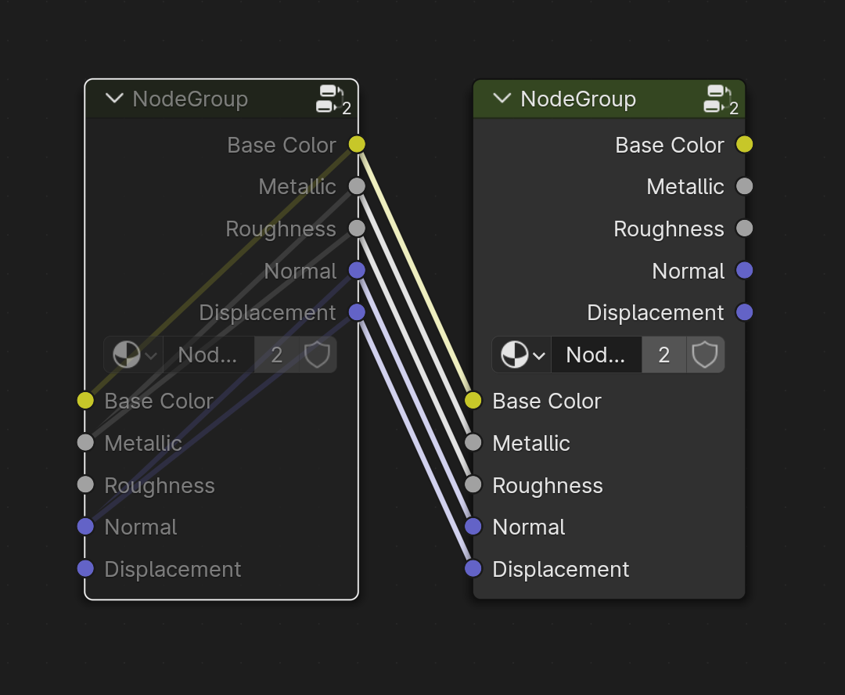845x695 pixels.
Task: Select Displacement input socket on right node
Action: 473,568
